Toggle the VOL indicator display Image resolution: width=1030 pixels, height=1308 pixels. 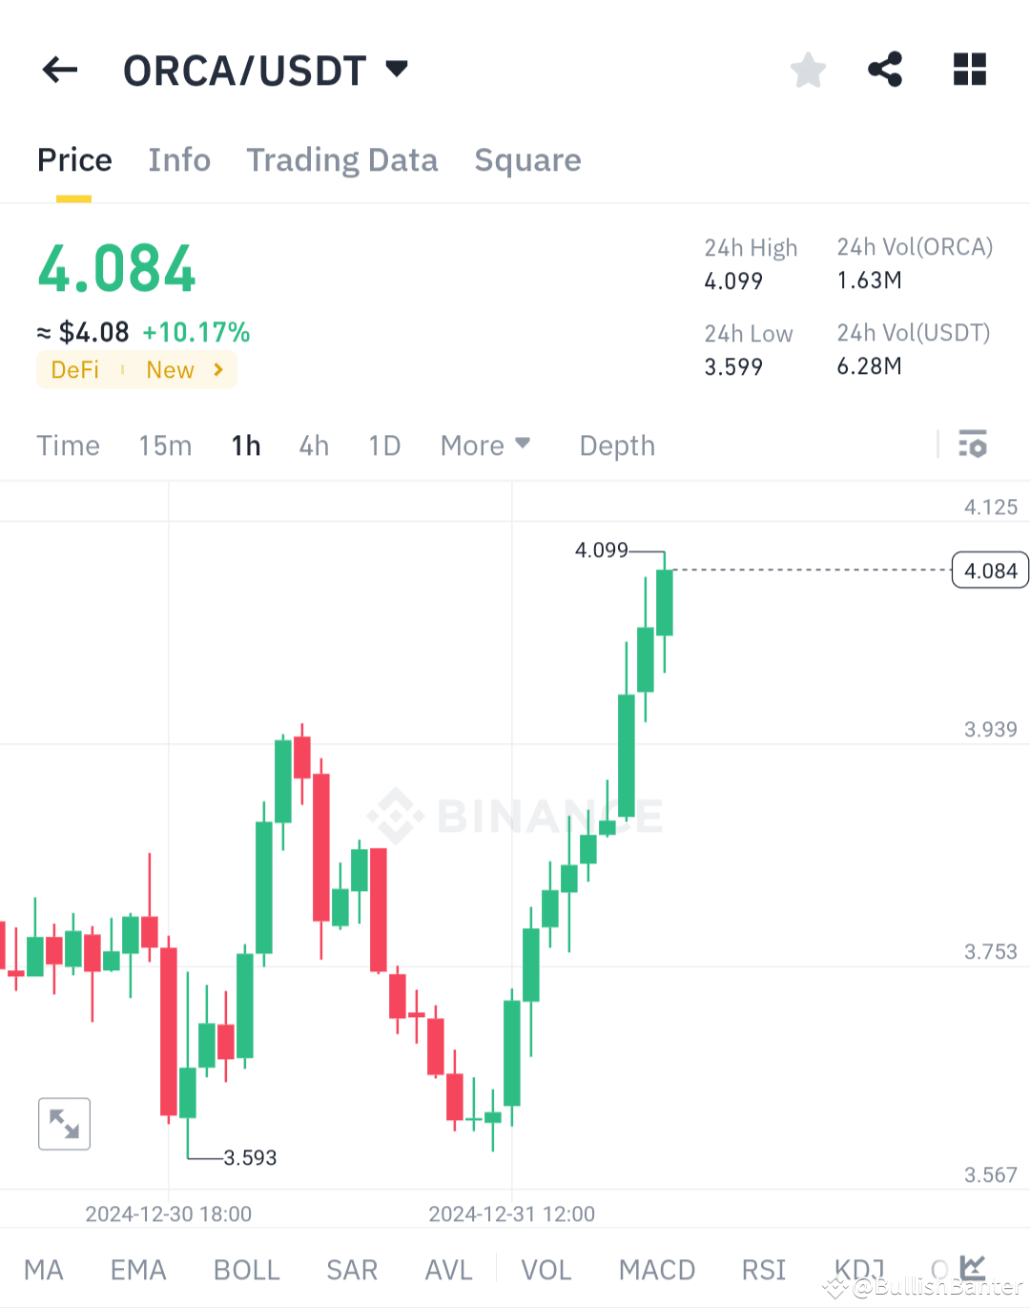coord(546,1270)
